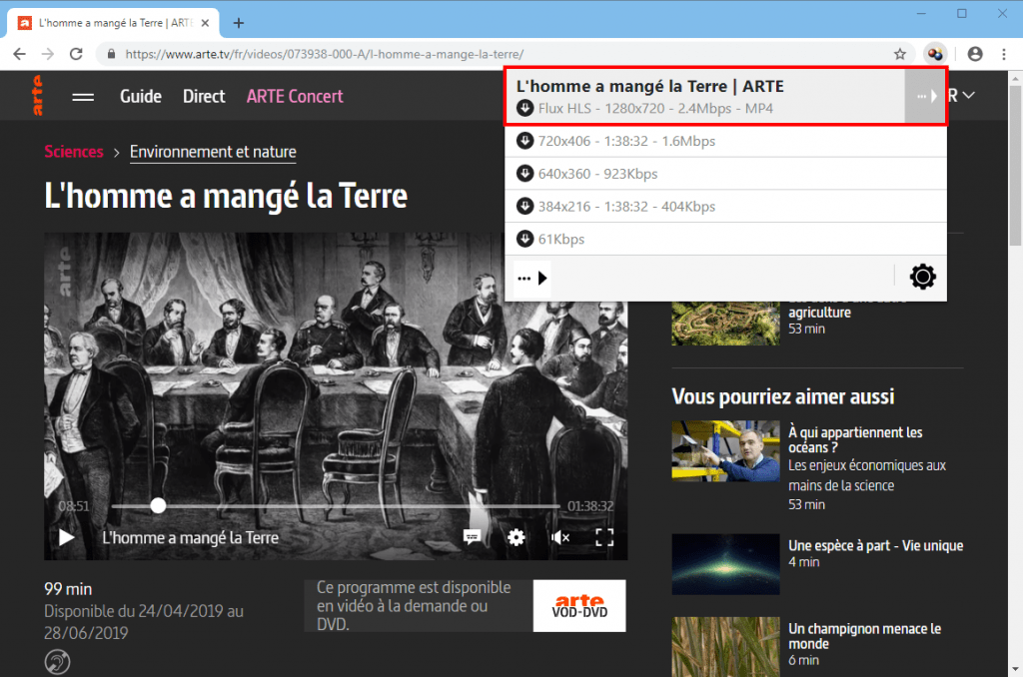The height and width of the screenshot is (677, 1023).
Task: Open the ARTE hamburger menu
Action: 83,97
